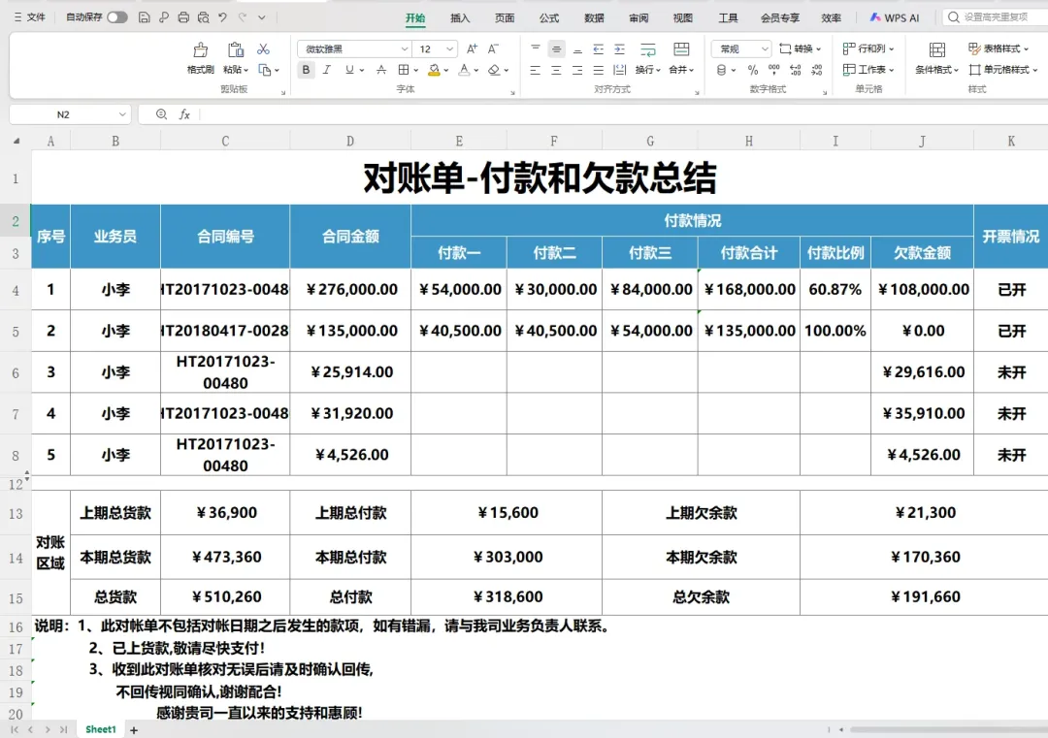Align text left horizontally
1048x738 pixels.
536,70
